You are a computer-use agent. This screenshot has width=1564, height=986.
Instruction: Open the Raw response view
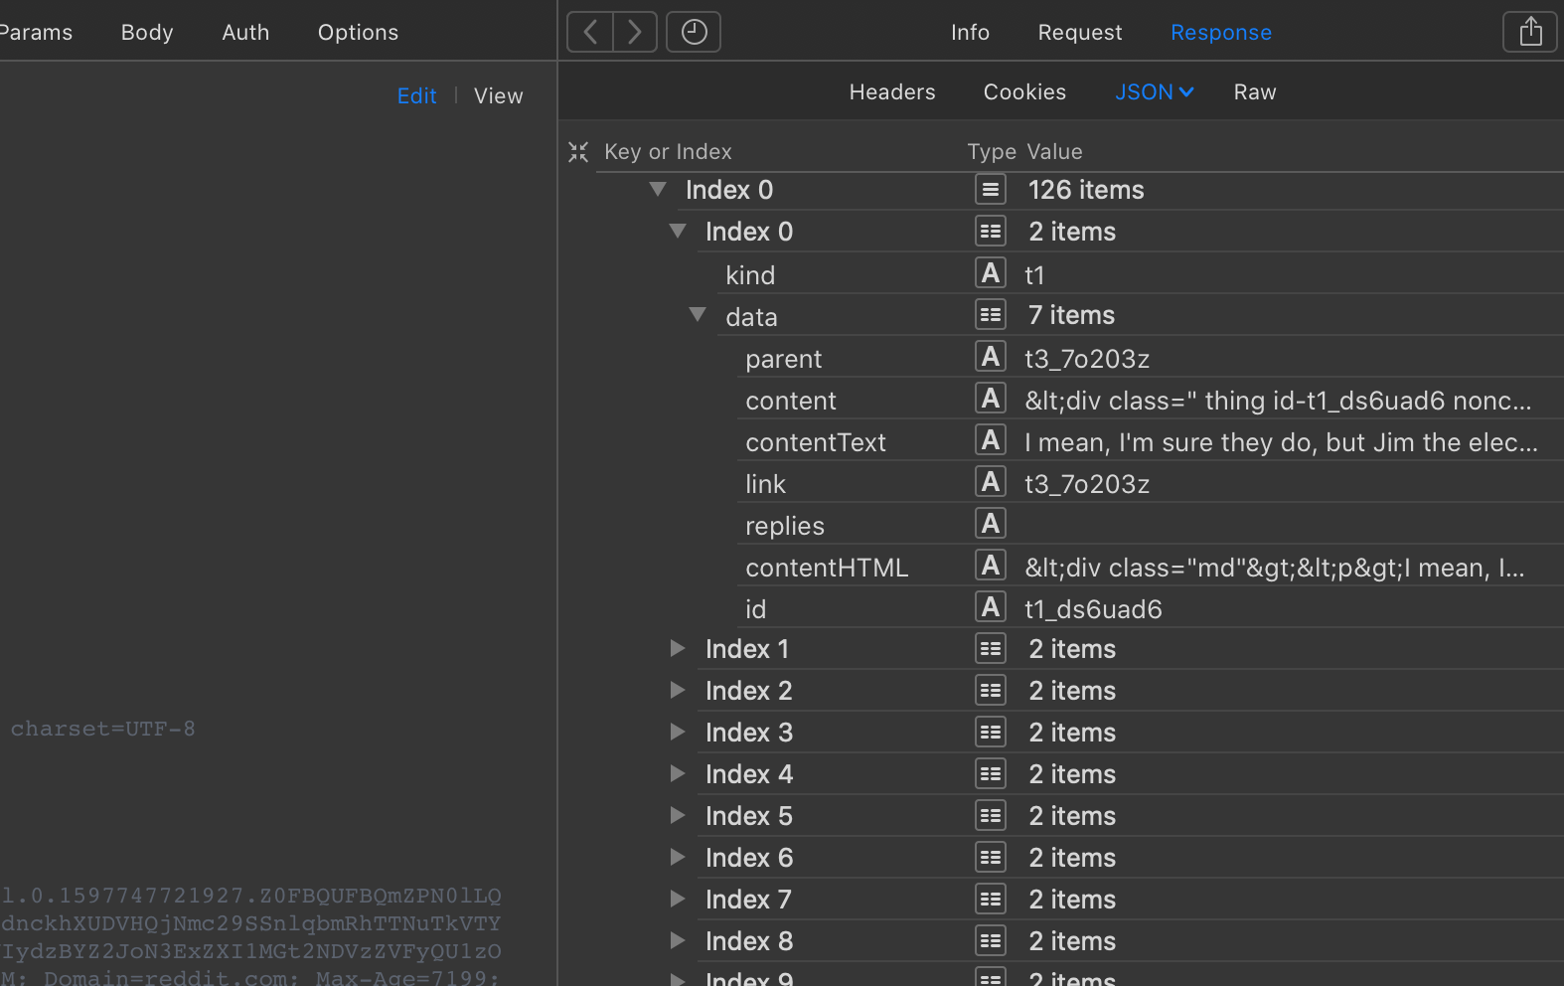tap(1255, 92)
